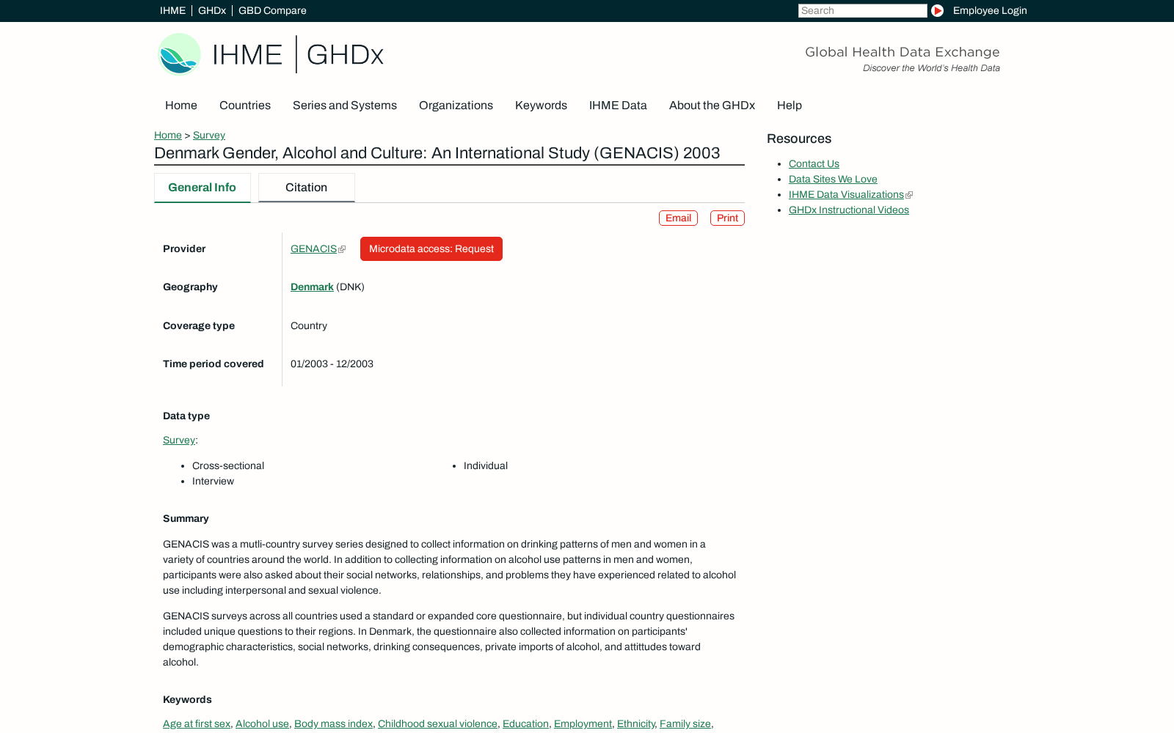Screen dimensions: 1174x733
Task: Switch to the General Info tab
Action: pyautogui.click(x=203, y=188)
